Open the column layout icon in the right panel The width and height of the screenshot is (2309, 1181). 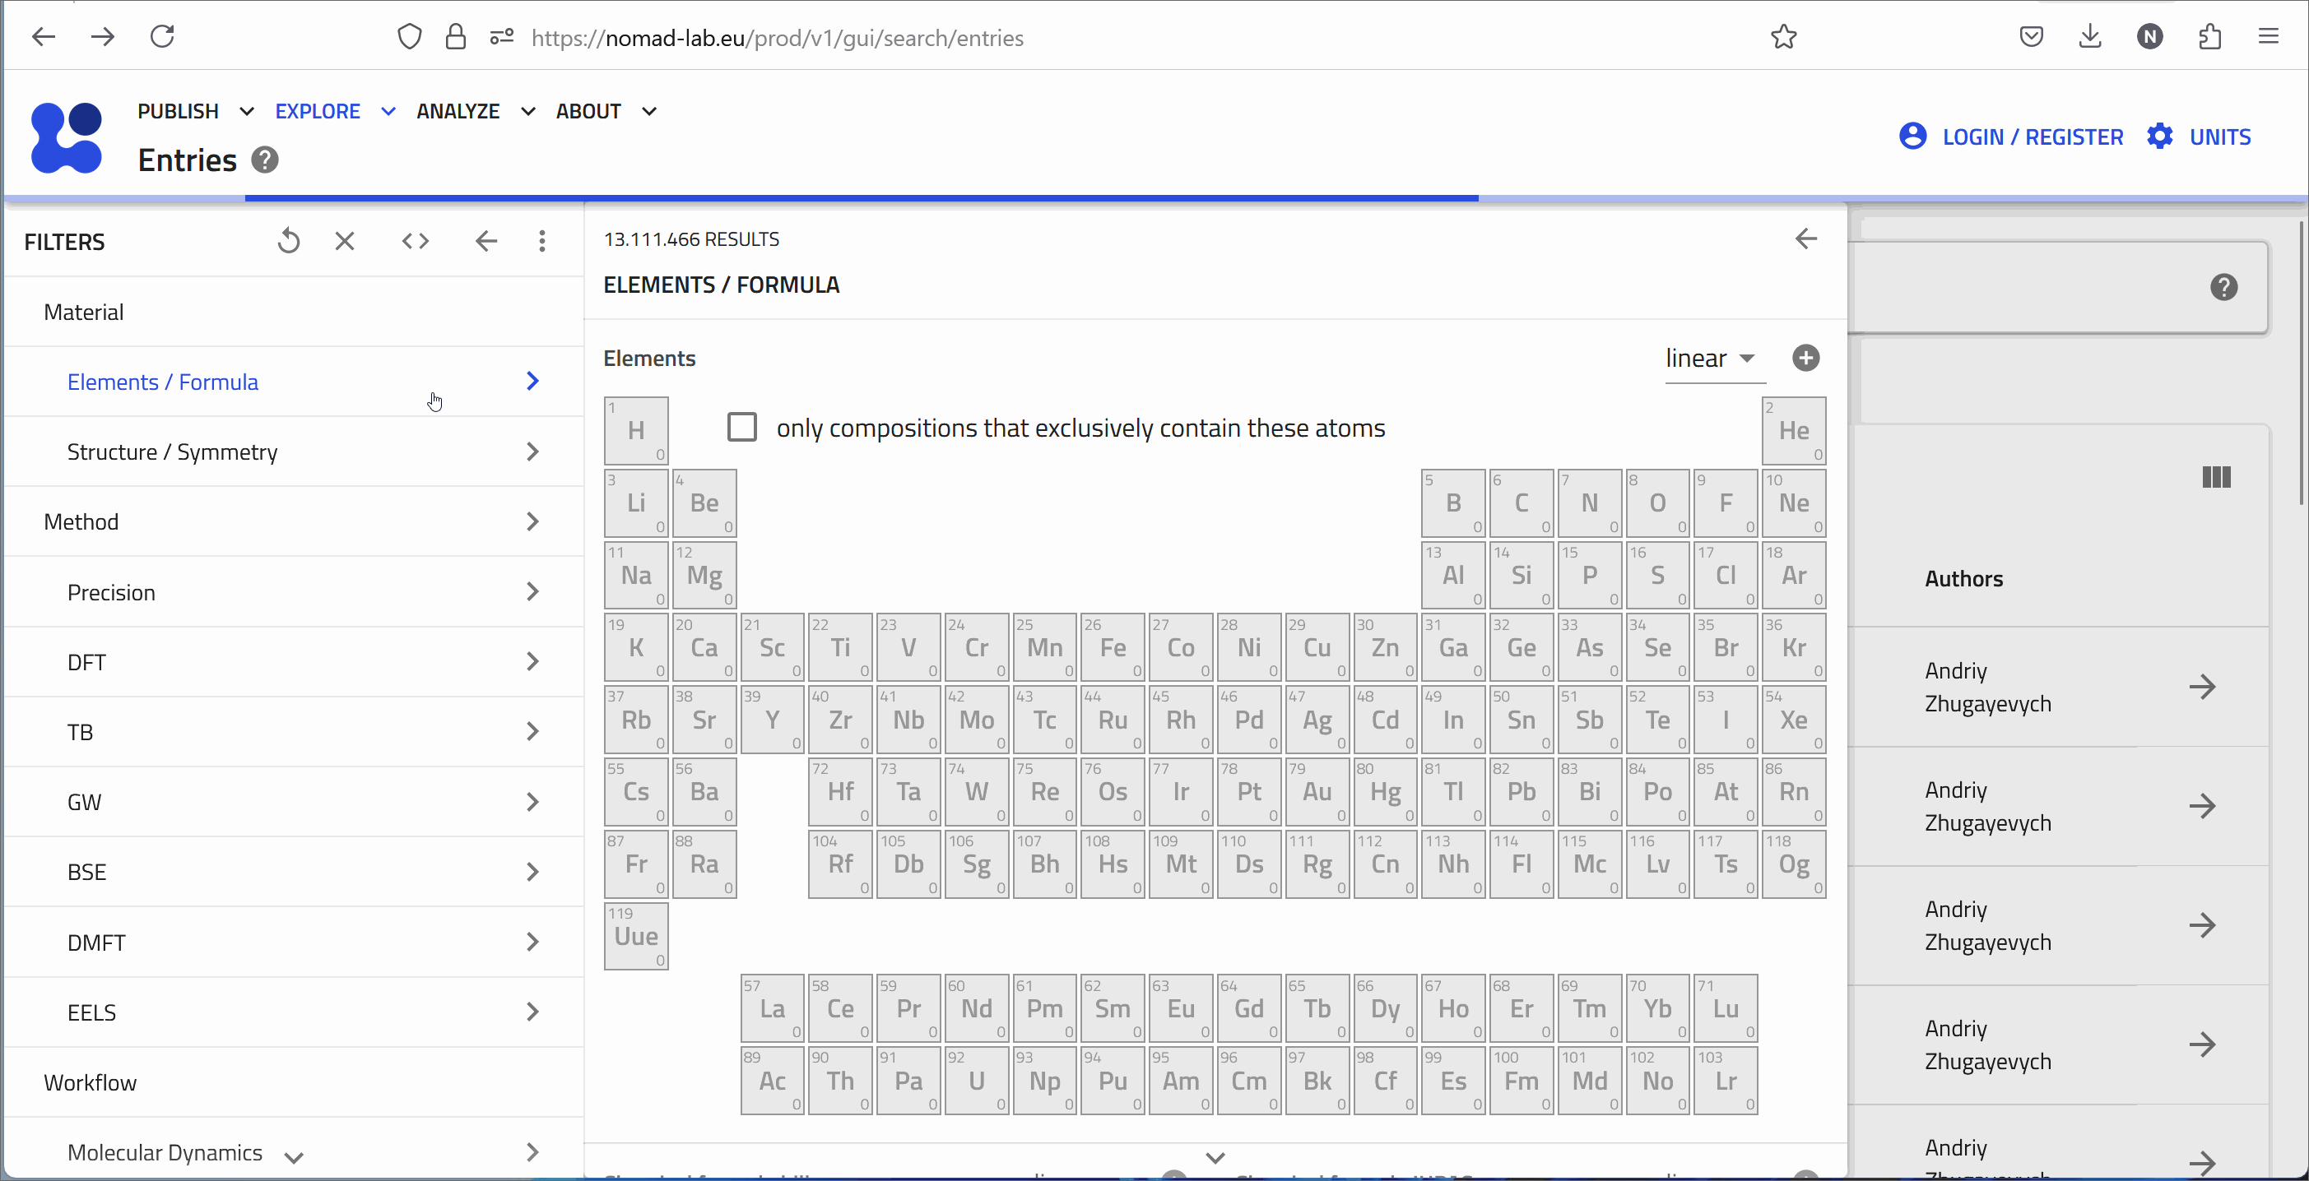pos(2216,478)
